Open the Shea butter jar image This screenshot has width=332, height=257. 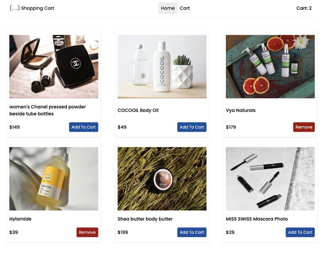tap(162, 179)
